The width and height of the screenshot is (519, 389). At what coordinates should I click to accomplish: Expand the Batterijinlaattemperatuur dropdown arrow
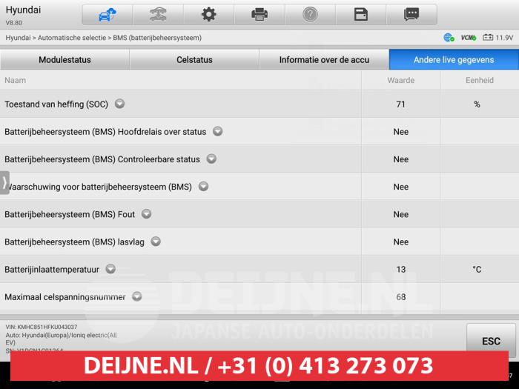[x=110, y=269]
